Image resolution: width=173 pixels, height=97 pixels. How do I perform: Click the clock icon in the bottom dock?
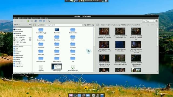click(93, 95)
